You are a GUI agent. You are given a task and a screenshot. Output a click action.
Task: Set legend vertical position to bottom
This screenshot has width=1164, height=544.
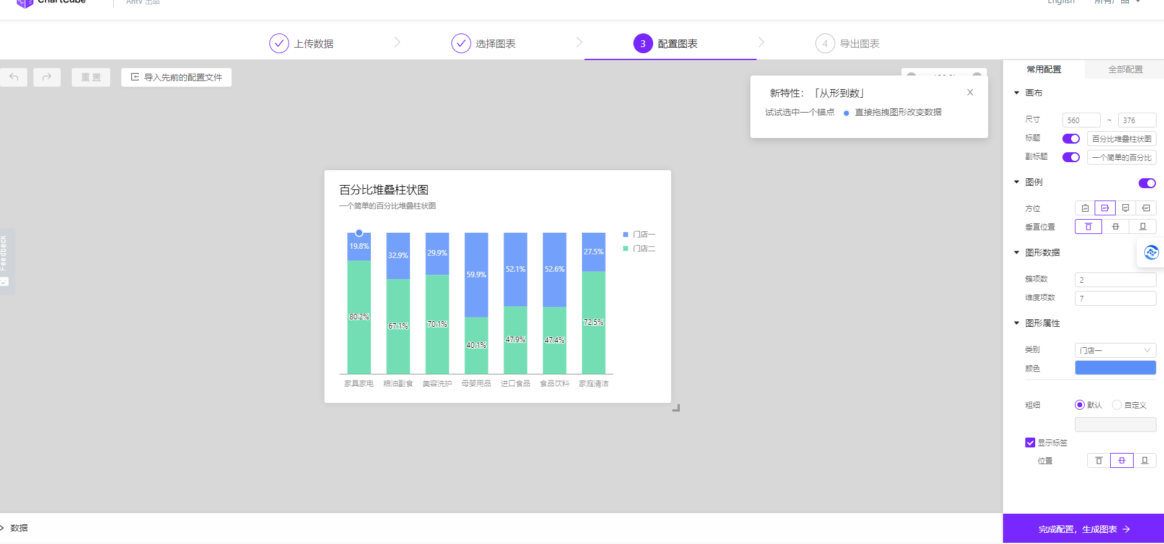(x=1142, y=227)
